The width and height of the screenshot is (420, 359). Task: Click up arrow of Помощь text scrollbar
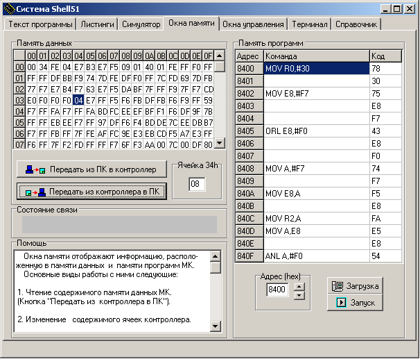coord(216,256)
